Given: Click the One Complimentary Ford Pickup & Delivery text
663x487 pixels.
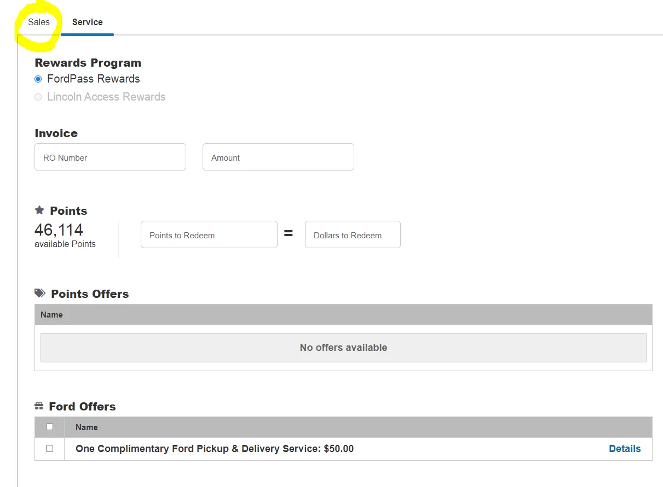Looking at the screenshot, I should (215, 449).
